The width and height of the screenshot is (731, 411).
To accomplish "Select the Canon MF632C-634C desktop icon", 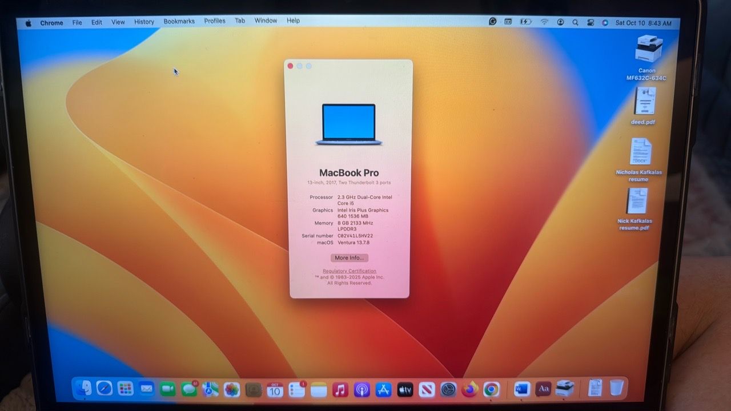I will 647,58.
